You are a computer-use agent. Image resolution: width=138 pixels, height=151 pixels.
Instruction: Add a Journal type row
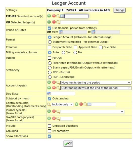pos(49,111)
